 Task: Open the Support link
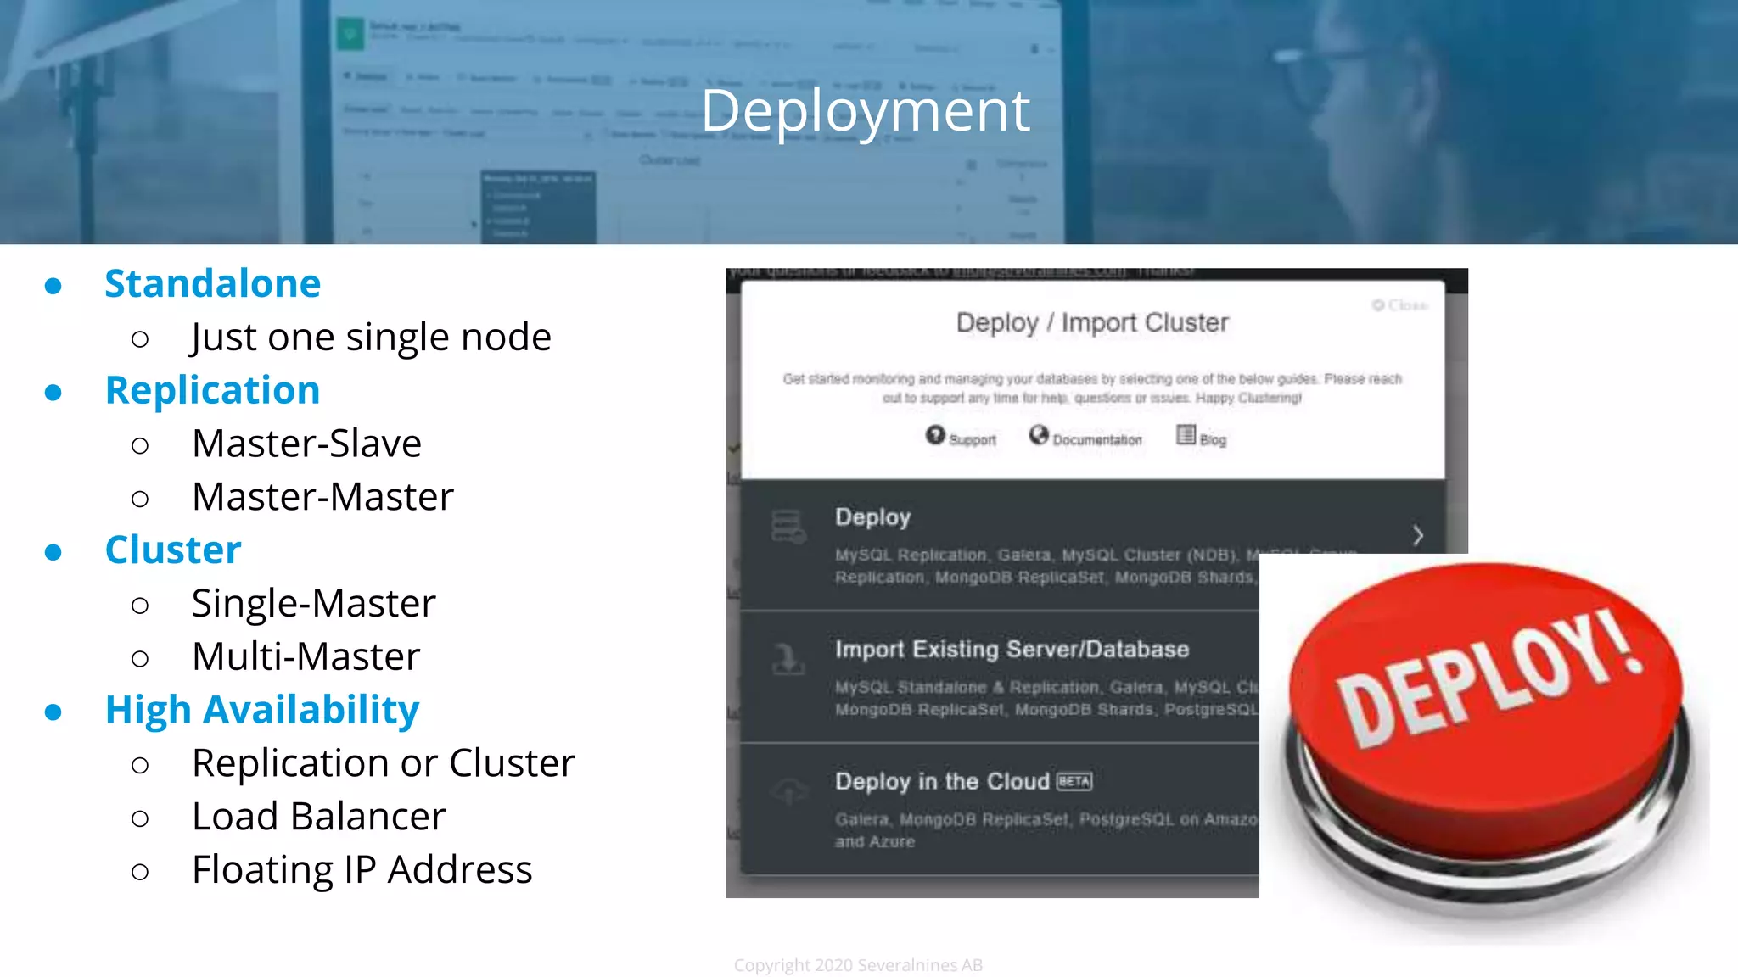point(973,440)
